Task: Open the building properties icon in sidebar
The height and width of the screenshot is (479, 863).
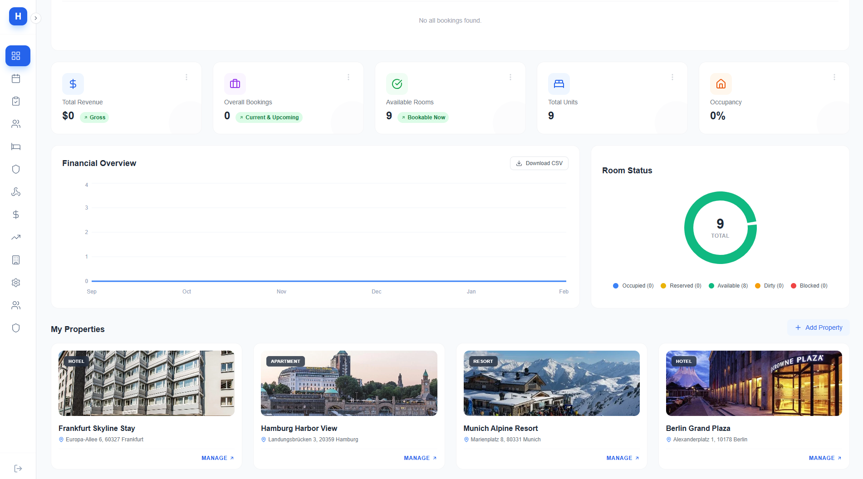Action: coord(16,260)
